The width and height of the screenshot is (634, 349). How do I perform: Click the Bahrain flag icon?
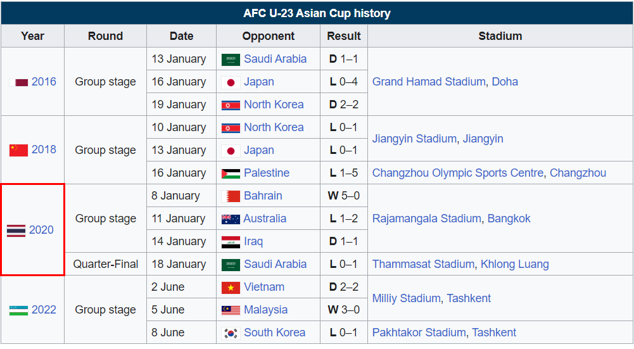pos(231,196)
